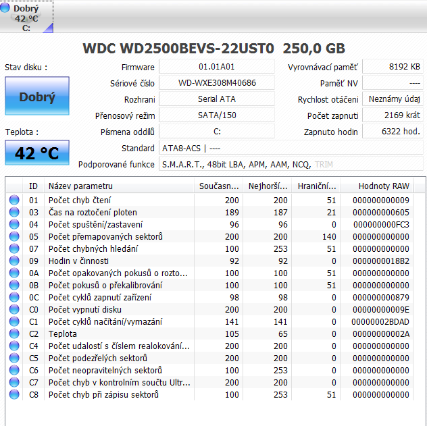Click the status orb for row C0
This screenshot has width=427, height=426.
[14, 309]
